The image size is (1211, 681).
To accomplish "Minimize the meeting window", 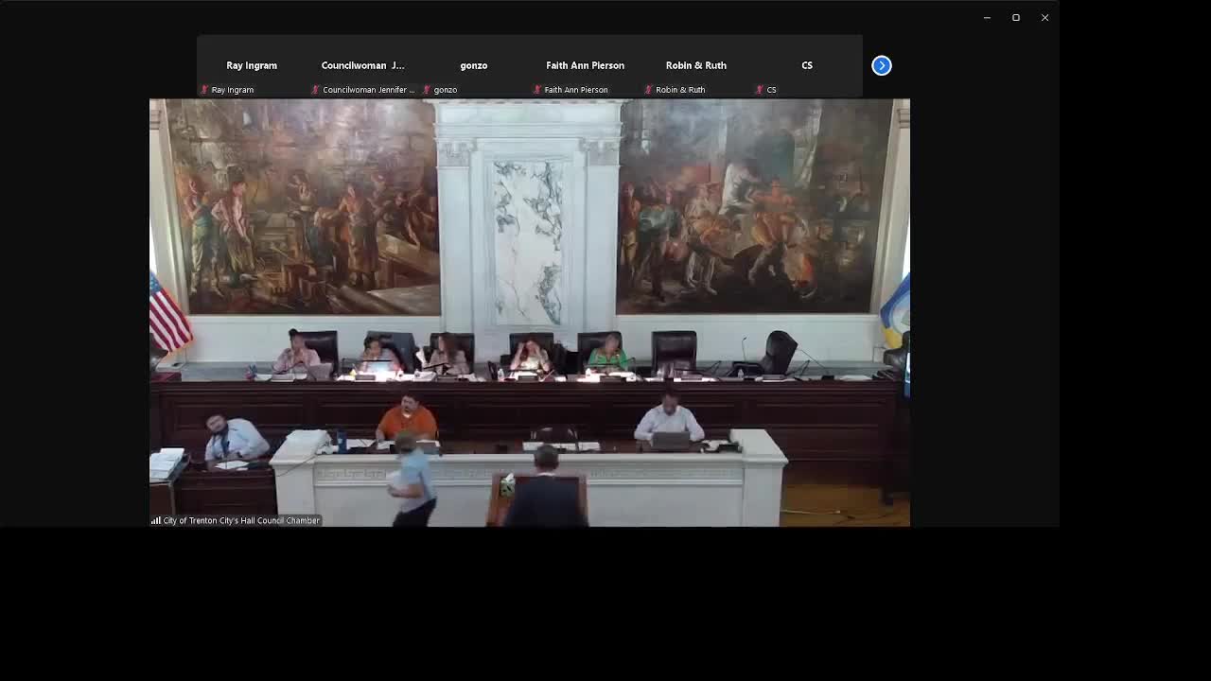I will pos(987,17).
